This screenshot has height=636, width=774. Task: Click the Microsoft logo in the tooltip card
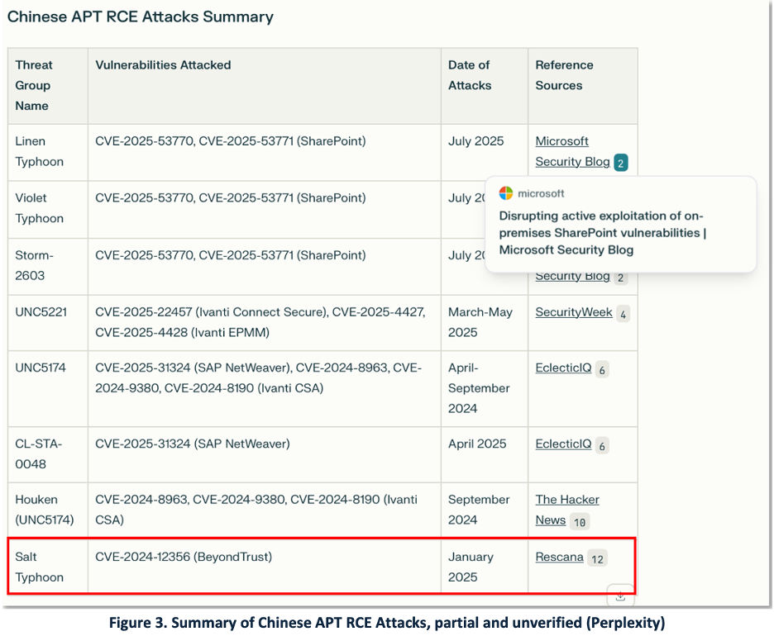tap(506, 193)
